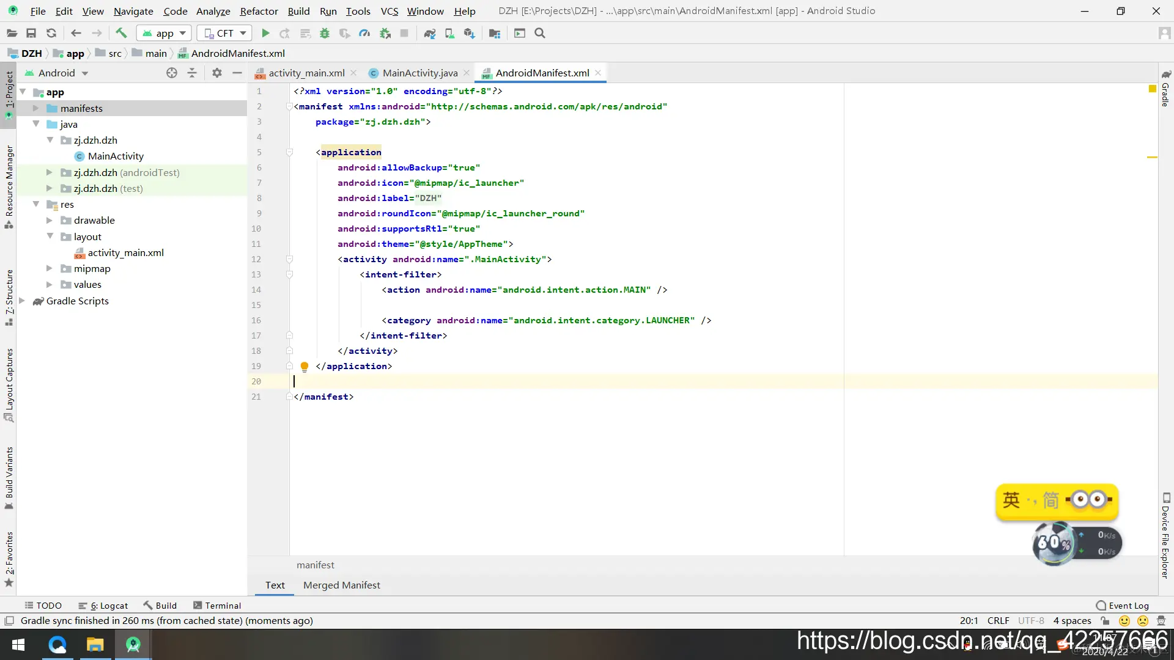Image resolution: width=1174 pixels, height=660 pixels.
Task: Open the SDK Manager icon
Action: [469, 34]
